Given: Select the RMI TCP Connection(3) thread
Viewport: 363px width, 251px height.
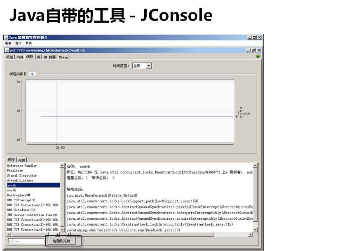Looking at the screenshot, I should [x=33, y=225].
